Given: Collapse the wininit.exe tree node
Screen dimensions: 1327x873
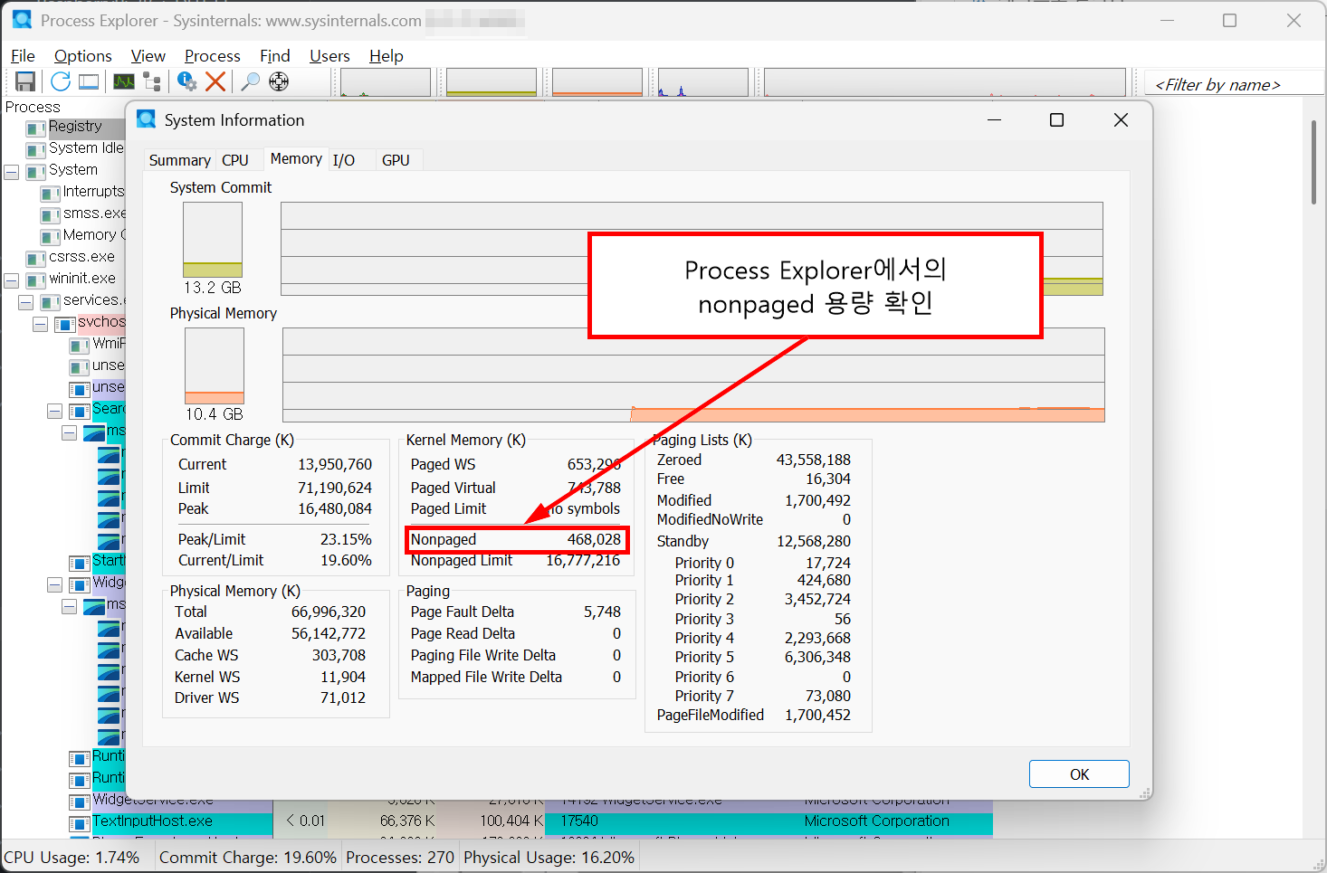Looking at the screenshot, I should (12, 280).
